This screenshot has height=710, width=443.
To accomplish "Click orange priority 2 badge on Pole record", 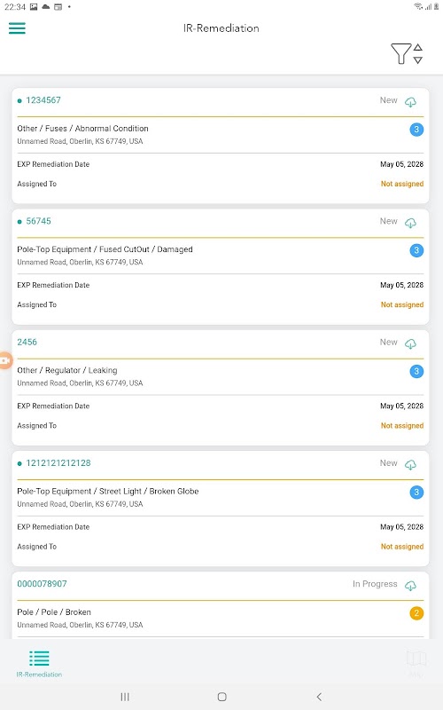I will point(416,613).
